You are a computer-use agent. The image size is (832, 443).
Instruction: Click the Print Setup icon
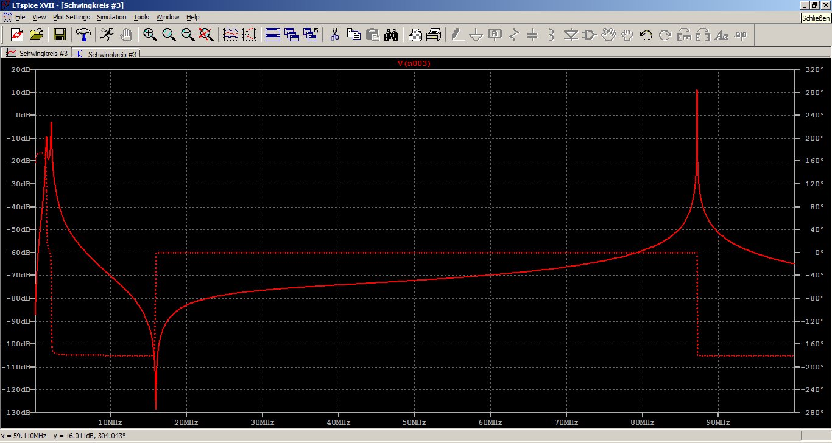(x=415, y=35)
